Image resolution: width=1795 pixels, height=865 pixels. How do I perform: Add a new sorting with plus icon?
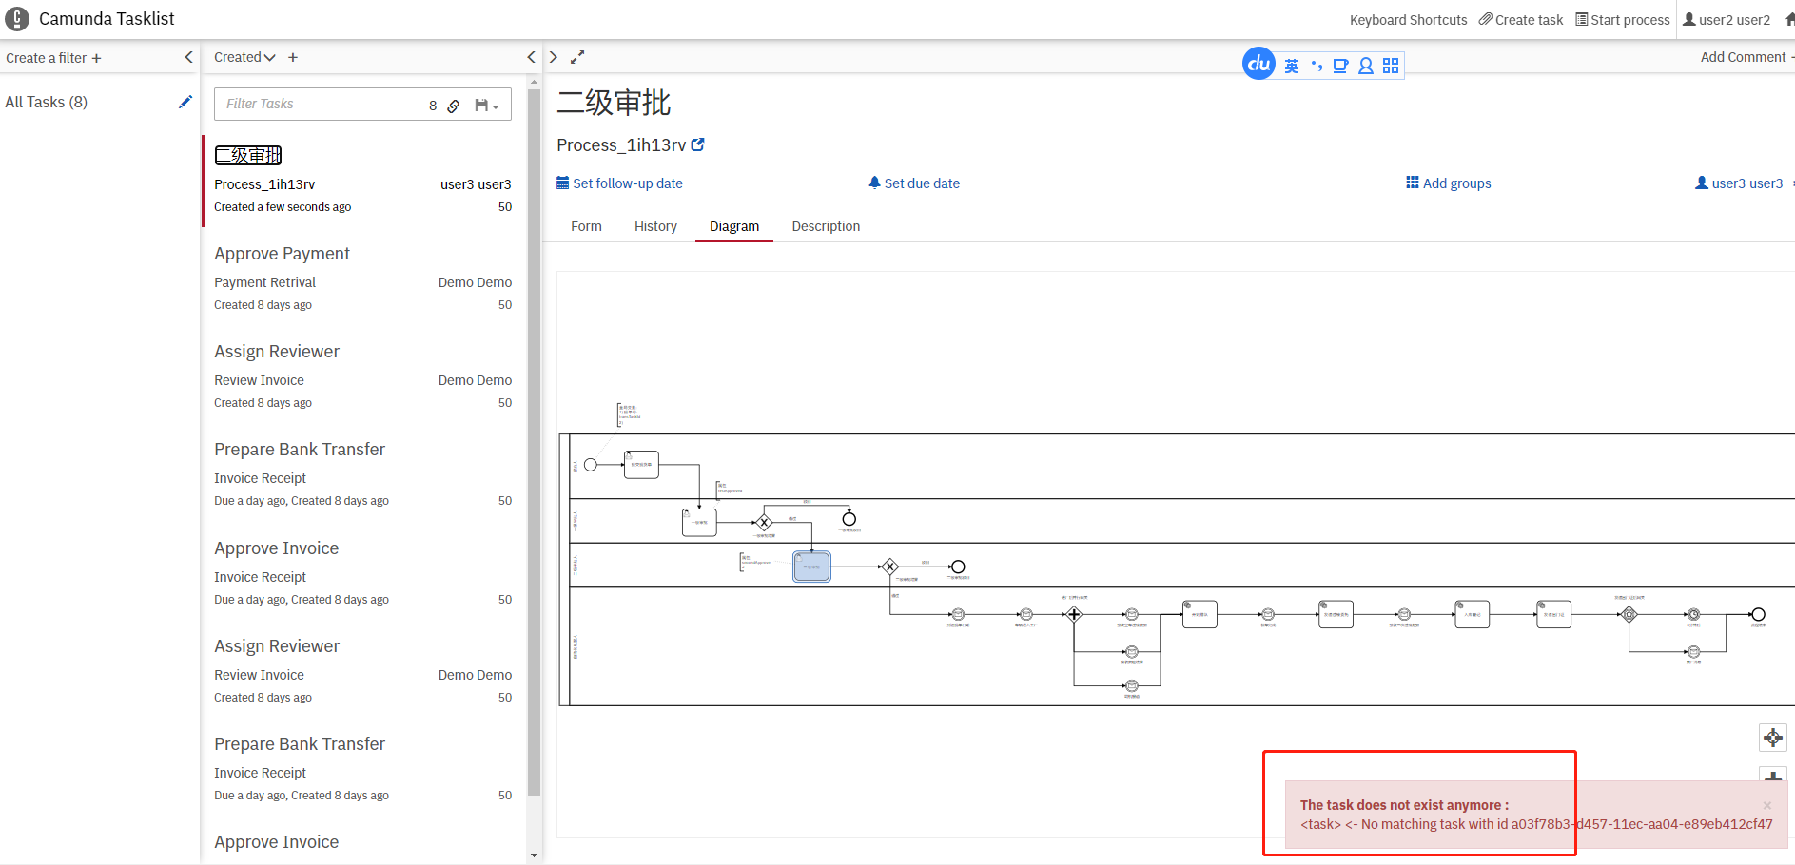click(x=293, y=57)
